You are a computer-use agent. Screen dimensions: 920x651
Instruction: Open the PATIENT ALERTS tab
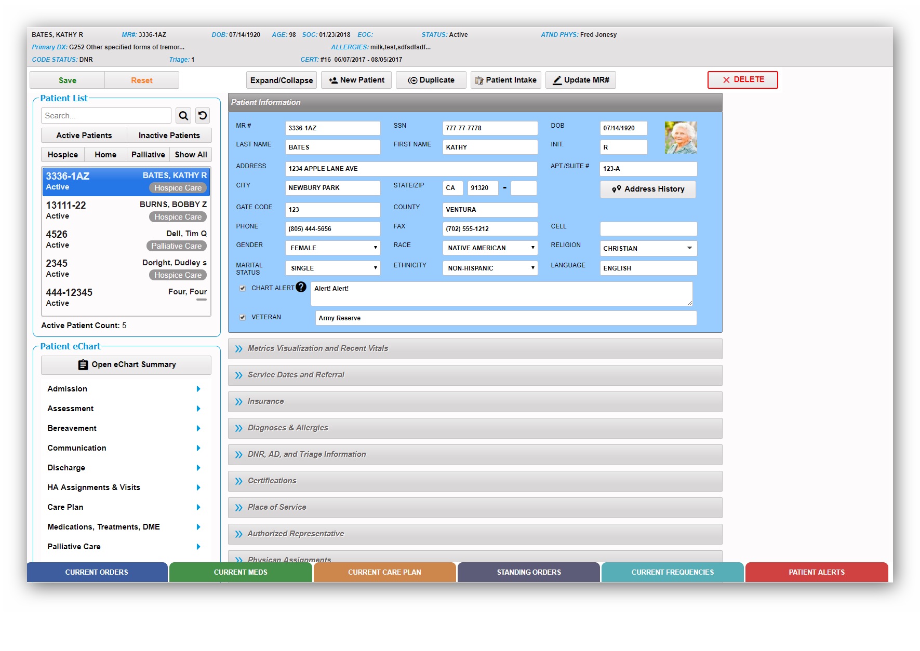[817, 572]
